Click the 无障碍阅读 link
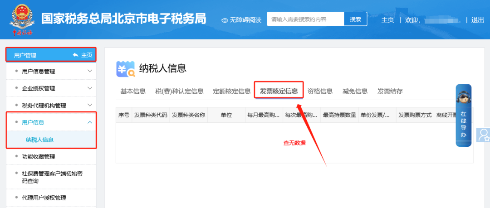The height and width of the screenshot is (208, 490). (245, 20)
